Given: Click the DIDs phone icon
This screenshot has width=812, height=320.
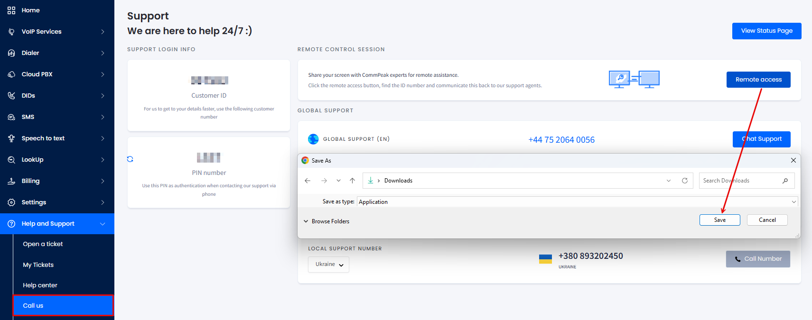Looking at the screenshot, I should (x=11, y=96).
